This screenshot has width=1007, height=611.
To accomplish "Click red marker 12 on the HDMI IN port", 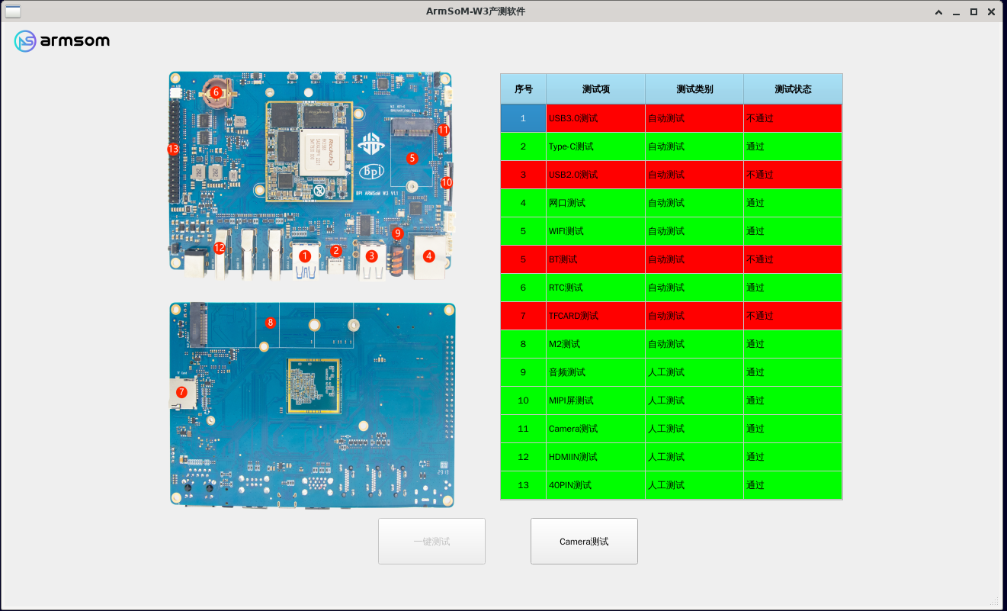I will pos(220,248).
